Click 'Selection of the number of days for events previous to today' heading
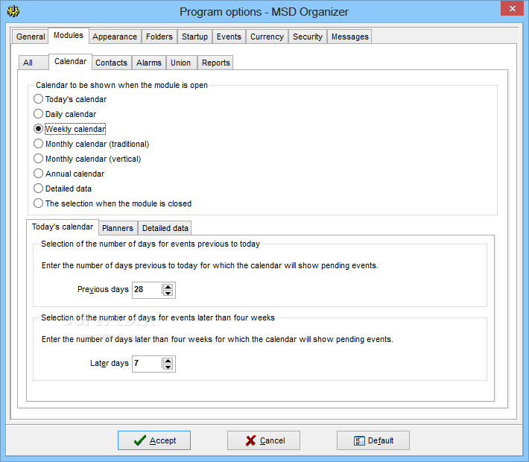The width and height of the screenshot is (529, 462). point(151,244)
